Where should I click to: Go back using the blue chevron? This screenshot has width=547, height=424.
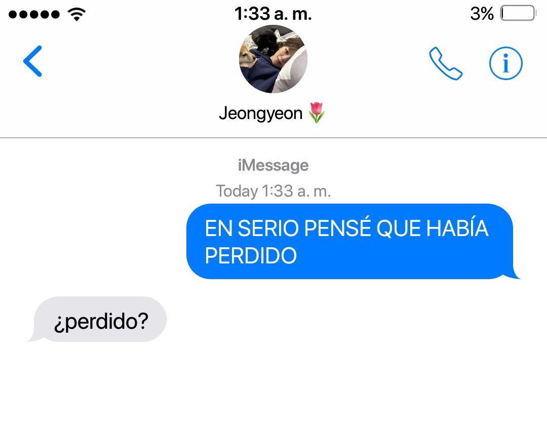point(33,61)
